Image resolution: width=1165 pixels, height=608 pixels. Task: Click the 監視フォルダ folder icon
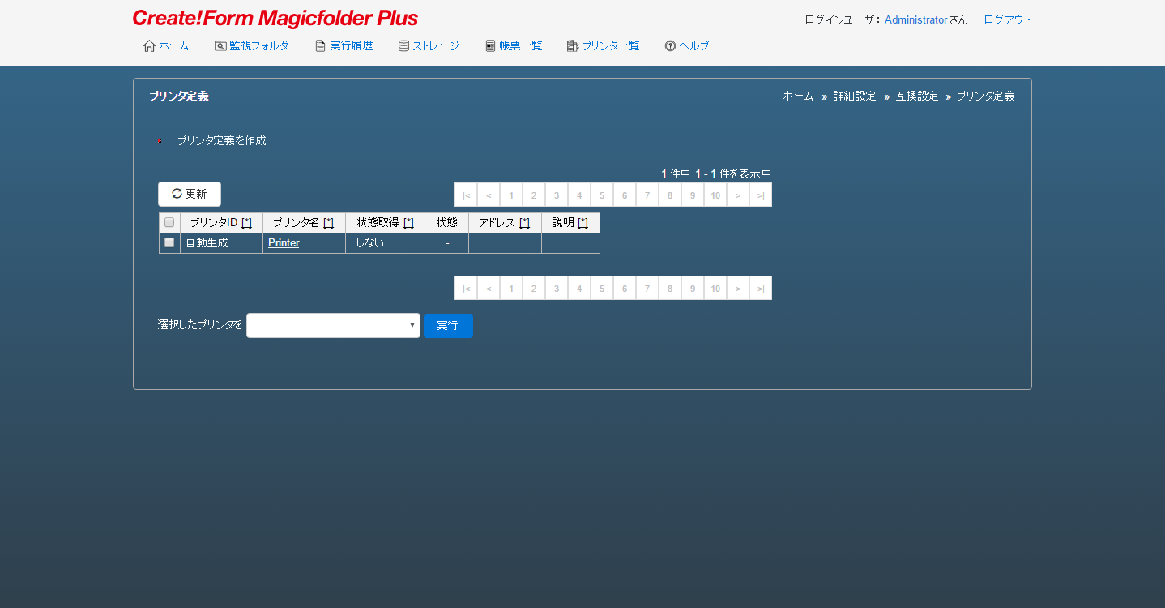[220, 46]
